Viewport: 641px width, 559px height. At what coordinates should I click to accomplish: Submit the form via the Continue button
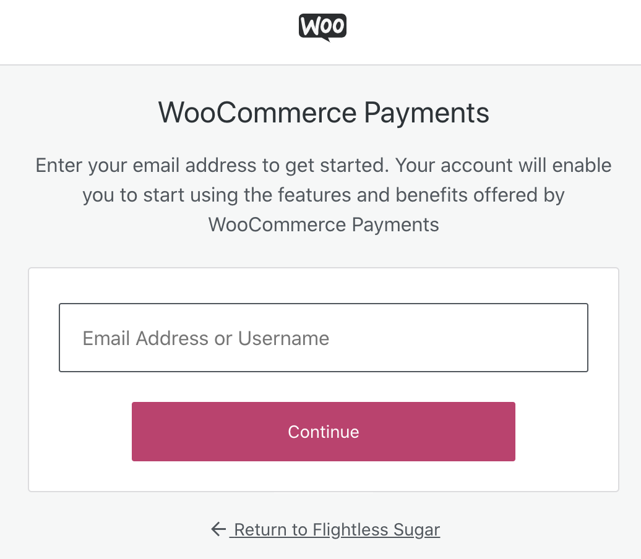tap(322, 432)
